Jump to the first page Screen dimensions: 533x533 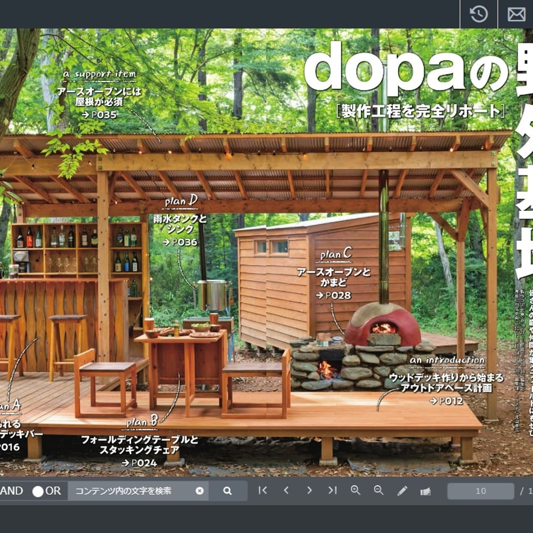pyautogui.click(x=263, y=490)
